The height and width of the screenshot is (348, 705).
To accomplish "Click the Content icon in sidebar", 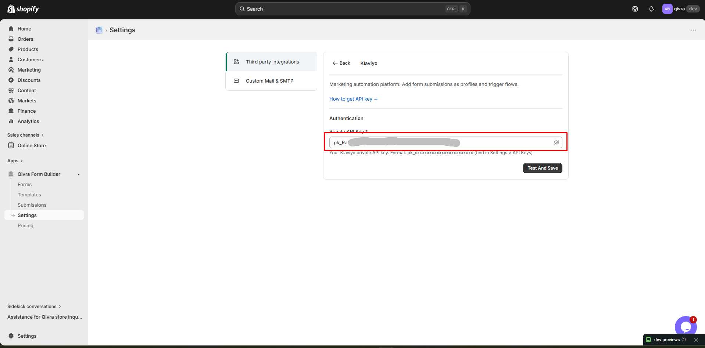I will coord(11,90).
